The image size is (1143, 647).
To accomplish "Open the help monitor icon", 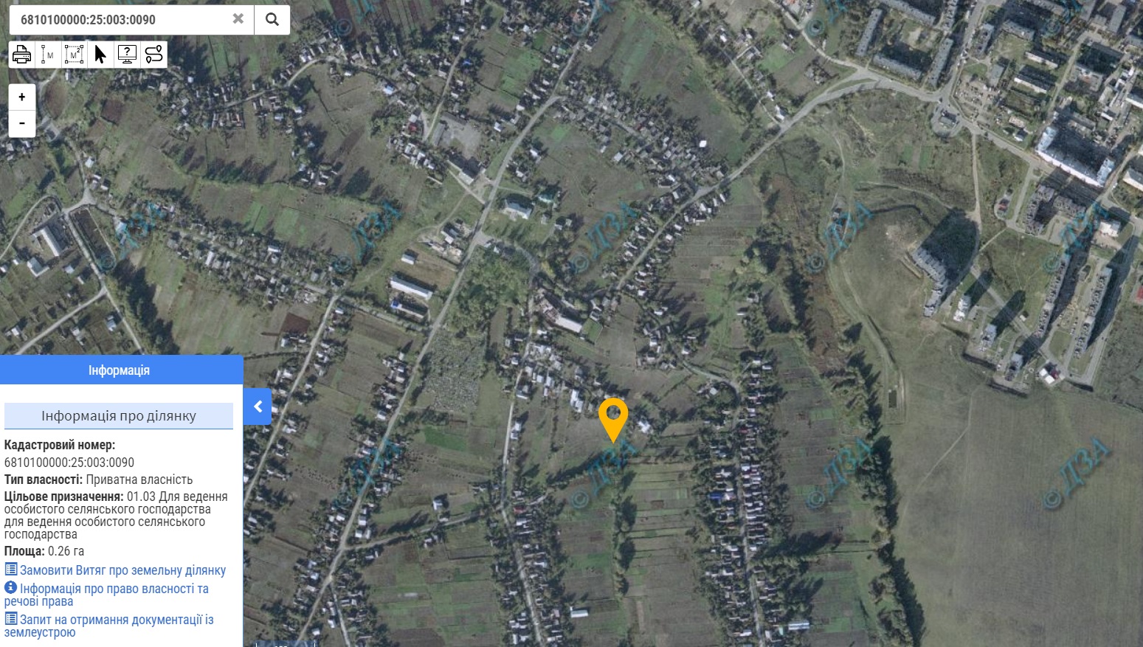I will click(x=127, y=55).
